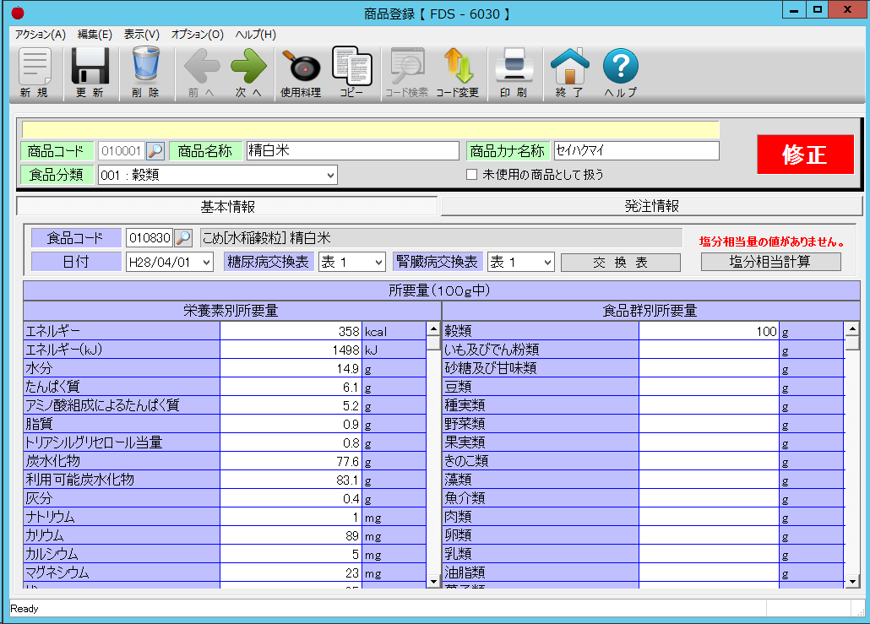Viewport: 870px width, 624px height.
Task: Open ヘルプ question mark icon
Action: click(621, 73)
